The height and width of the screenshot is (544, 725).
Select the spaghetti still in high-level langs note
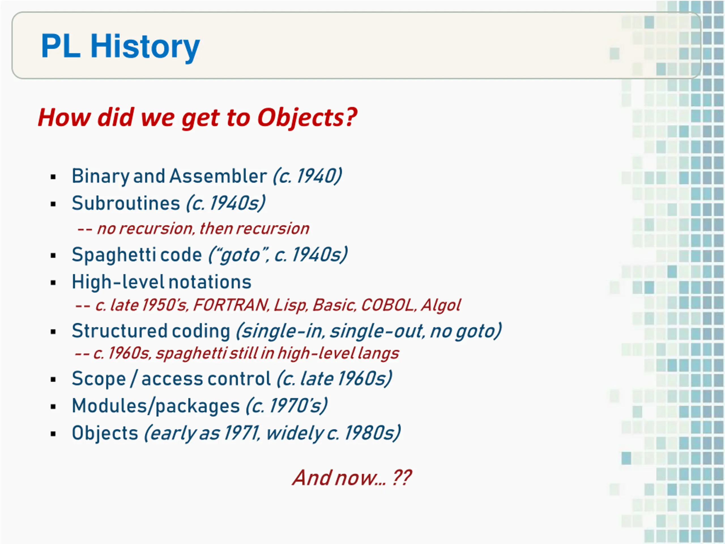[237, 354]
